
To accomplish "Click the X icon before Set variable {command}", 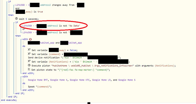I will (x=29, y=54).
